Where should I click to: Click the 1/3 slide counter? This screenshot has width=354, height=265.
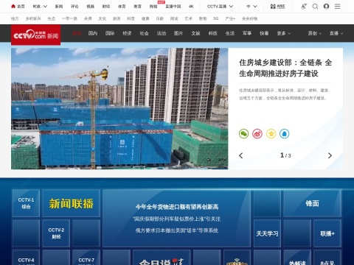(285, 155)
